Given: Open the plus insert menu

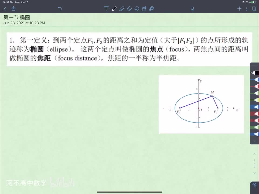Looking at the screenshot, I should (x=239, y=9).
